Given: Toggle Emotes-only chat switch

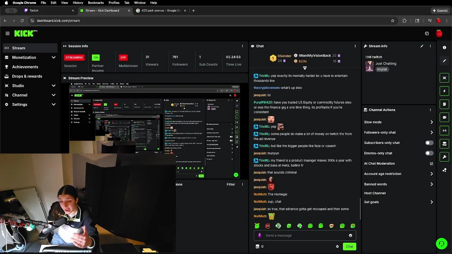Looking at the screenshot, I should 429,153.
